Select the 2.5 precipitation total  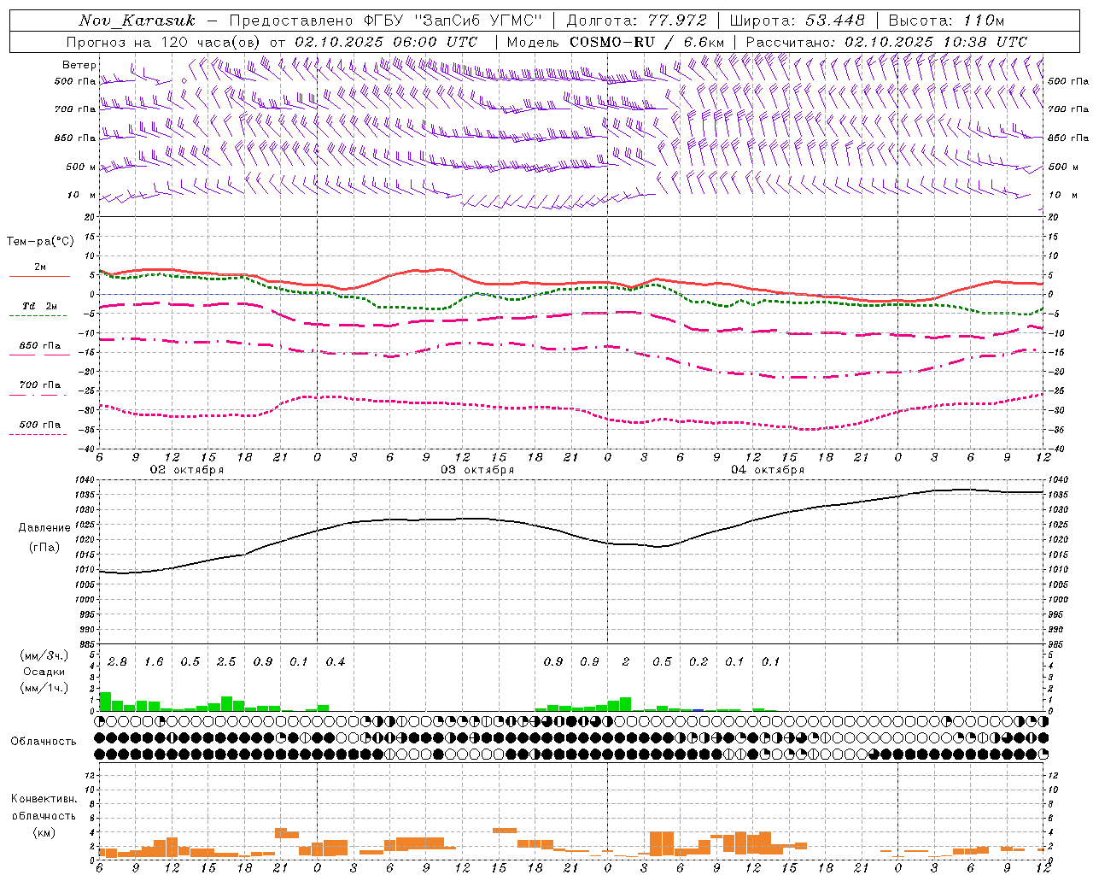(x=226, y=662)
